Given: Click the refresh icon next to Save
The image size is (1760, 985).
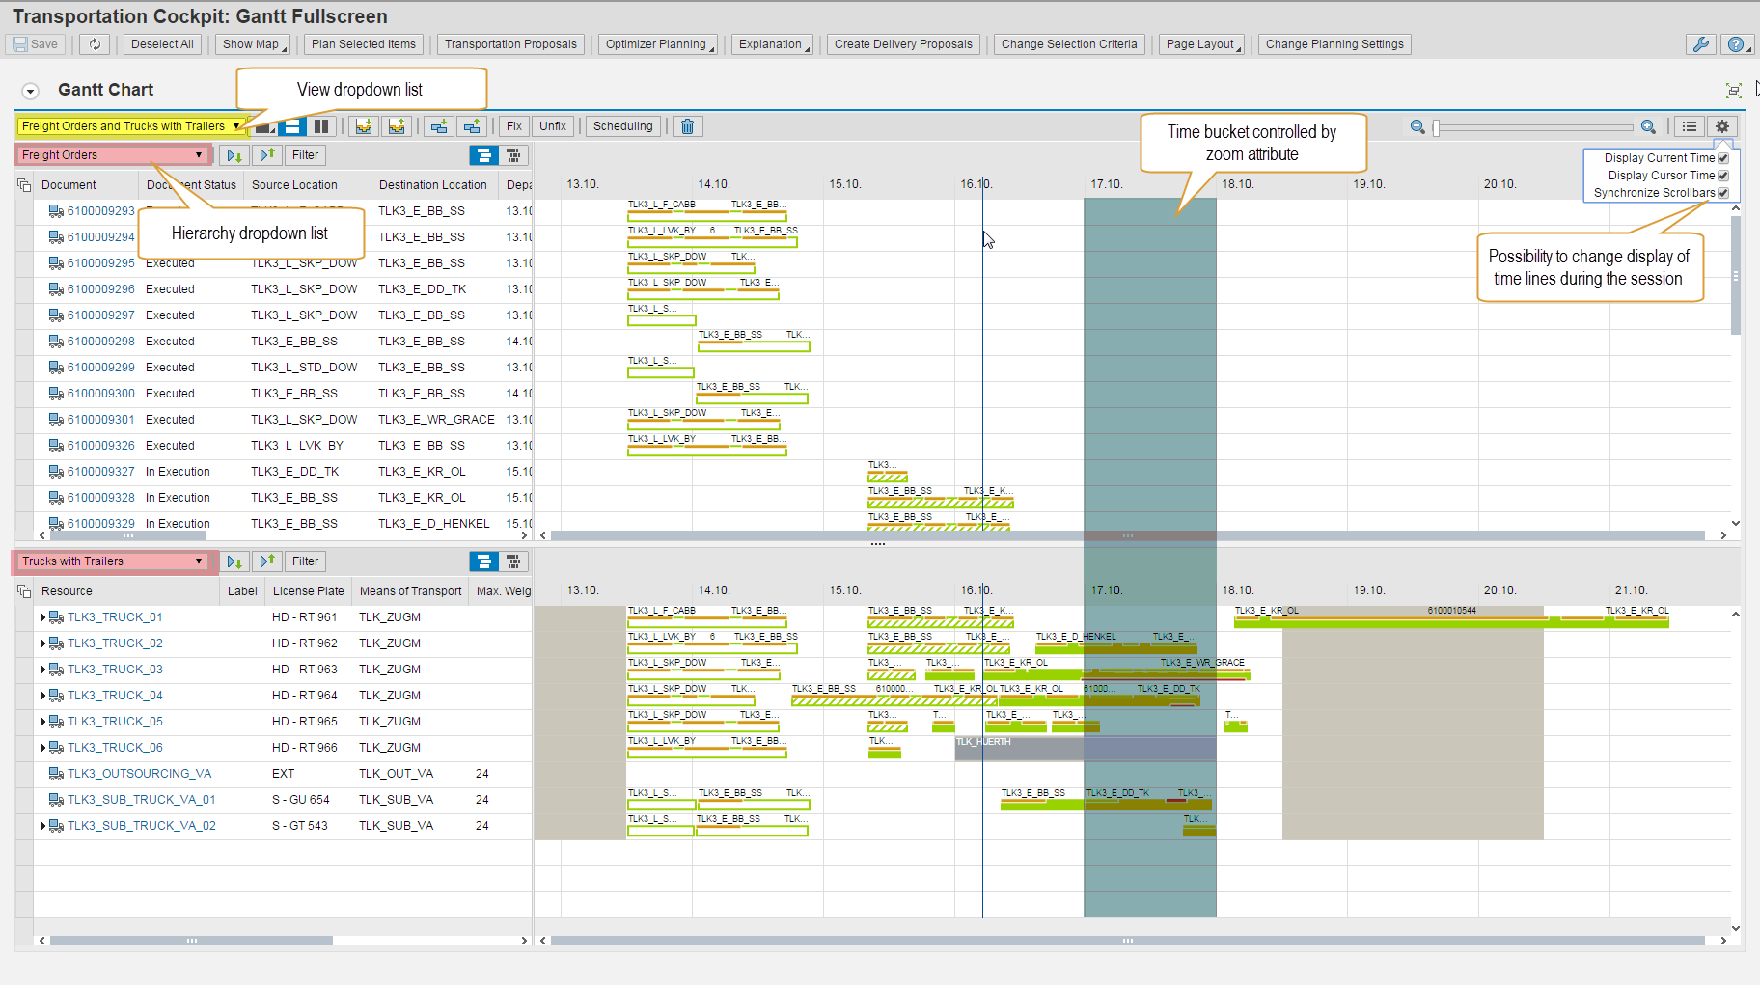Looking at the screenshot, I should 95,44.
